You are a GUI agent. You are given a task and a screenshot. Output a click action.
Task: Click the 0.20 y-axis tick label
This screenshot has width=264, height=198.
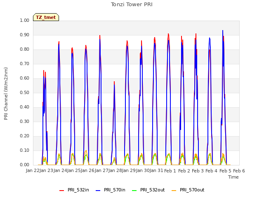tap(24, 136)
